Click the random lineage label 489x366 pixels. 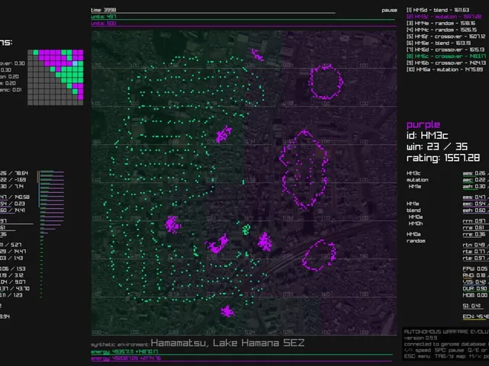tap(416, 241)
